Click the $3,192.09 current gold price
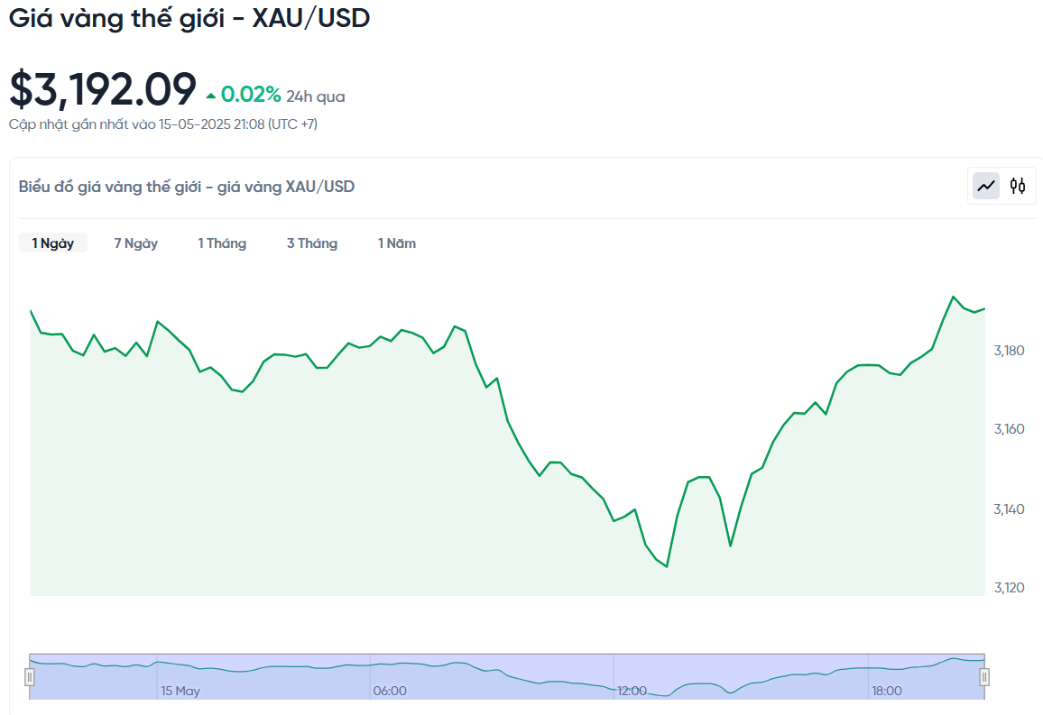Image resolution: width=1043 pixels, height=715 pixels. click(103, 89)
